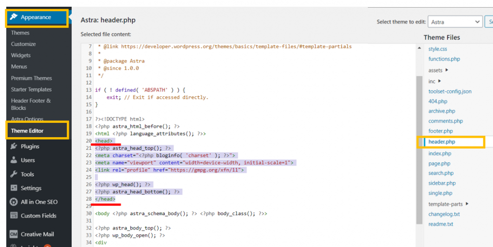
Task: Click the Users person icon
Action: [x=13, y=160]
